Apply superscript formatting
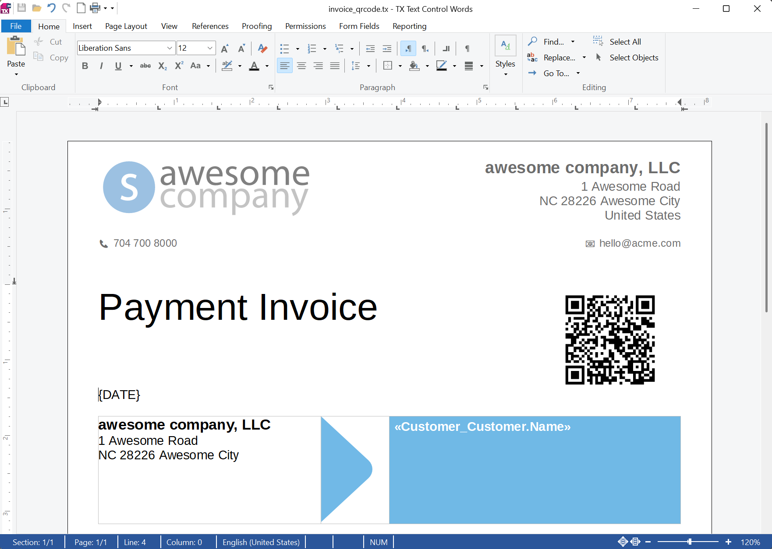The height and width of the screenshot is (549, 772). (179, 66)
